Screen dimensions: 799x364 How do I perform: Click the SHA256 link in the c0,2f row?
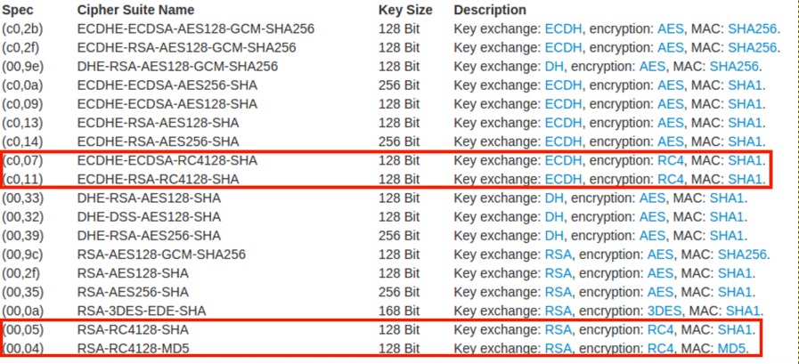752,48
